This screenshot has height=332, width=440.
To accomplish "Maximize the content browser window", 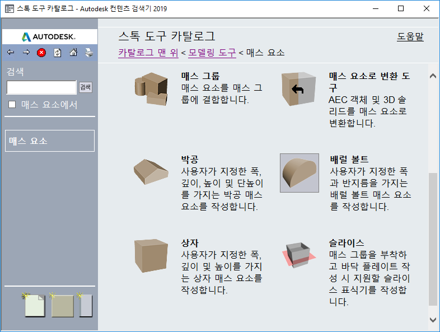I will tap(401, 9).
